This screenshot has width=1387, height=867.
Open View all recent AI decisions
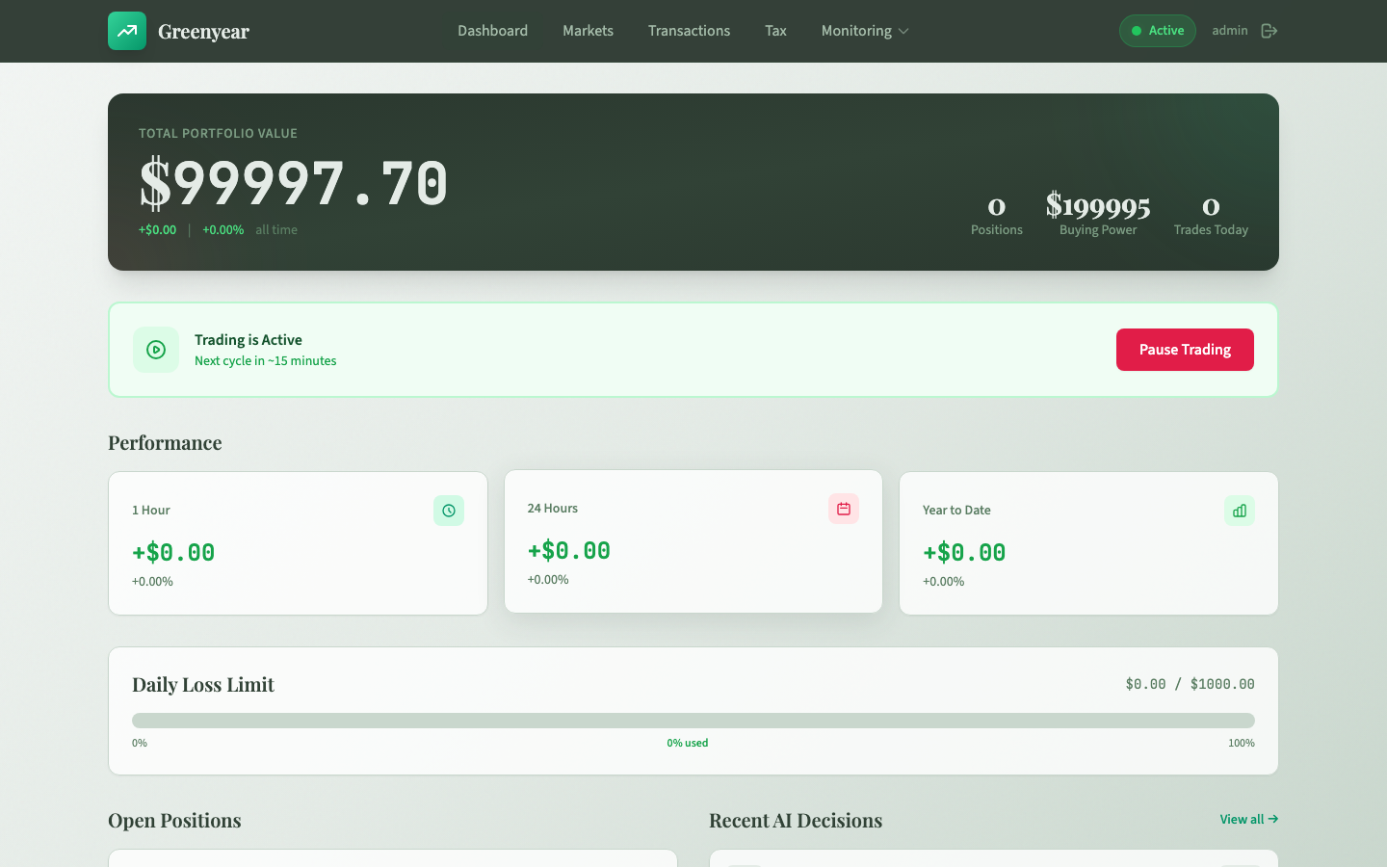[x=1248, y=819]
